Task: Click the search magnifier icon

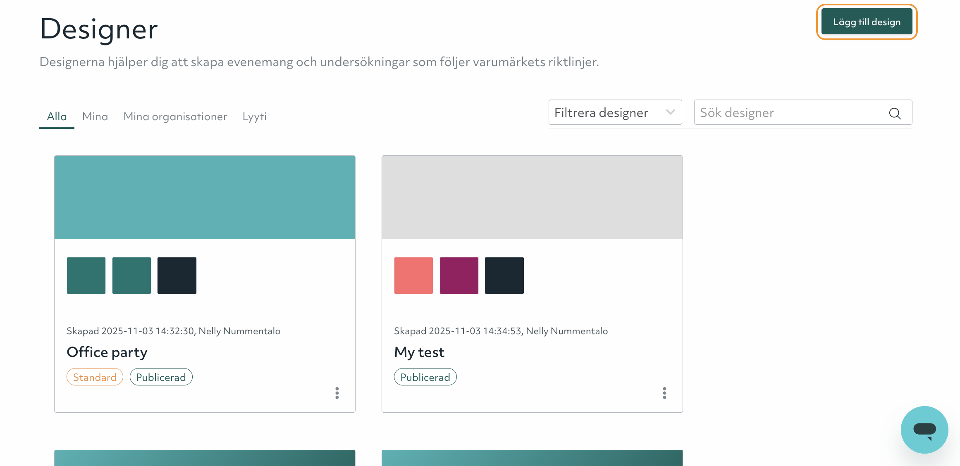Action: [895, 113]
